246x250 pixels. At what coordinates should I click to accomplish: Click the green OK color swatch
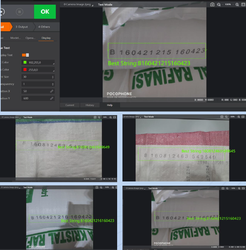[25, 62]
